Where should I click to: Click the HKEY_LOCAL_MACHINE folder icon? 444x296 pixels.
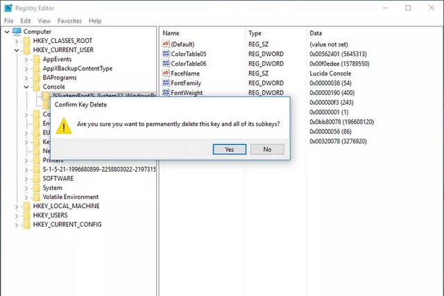(27, 207)
